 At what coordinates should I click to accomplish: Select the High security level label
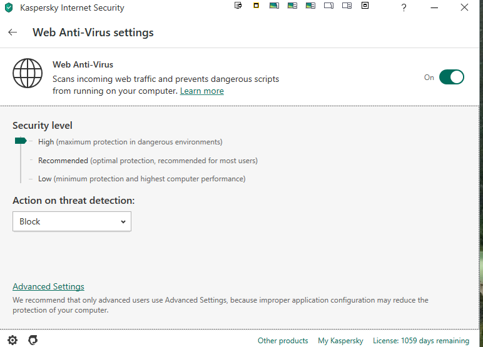[x=46, y=142]
